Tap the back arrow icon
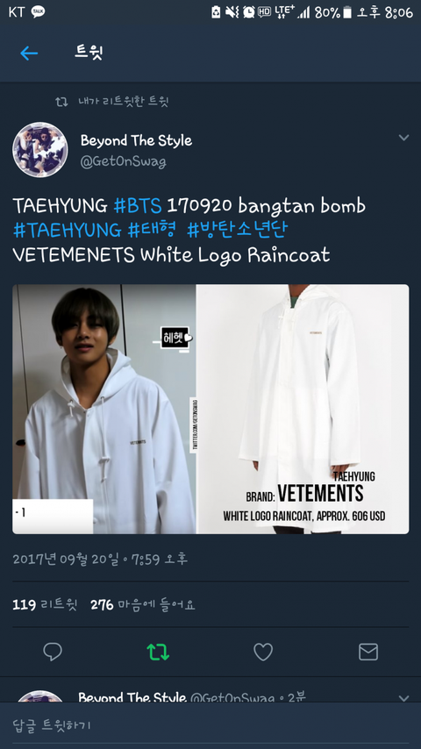The image size is (421, 749). (x=29, y=53)
